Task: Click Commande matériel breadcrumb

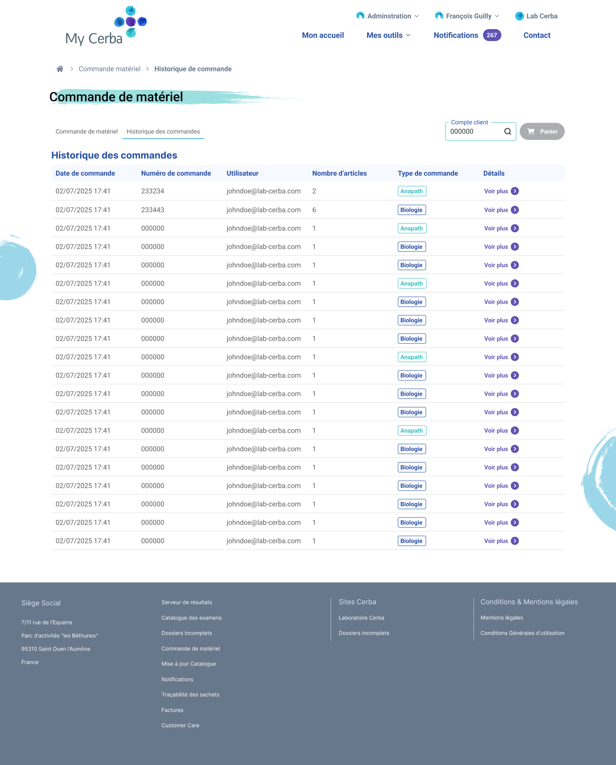Action: (x=110, y=69)
